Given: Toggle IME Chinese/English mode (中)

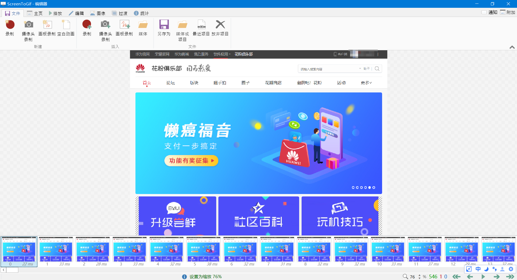Looking at the screenshot, I should tap(478, 269).
